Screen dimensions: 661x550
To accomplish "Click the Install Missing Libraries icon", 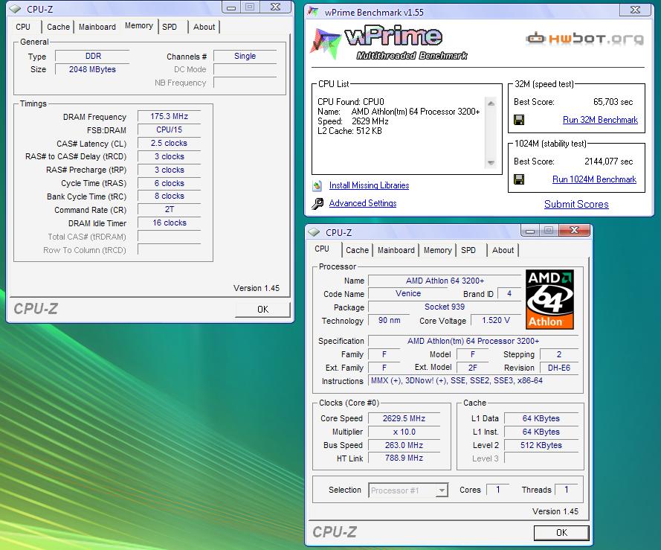I will pos(317,185).
